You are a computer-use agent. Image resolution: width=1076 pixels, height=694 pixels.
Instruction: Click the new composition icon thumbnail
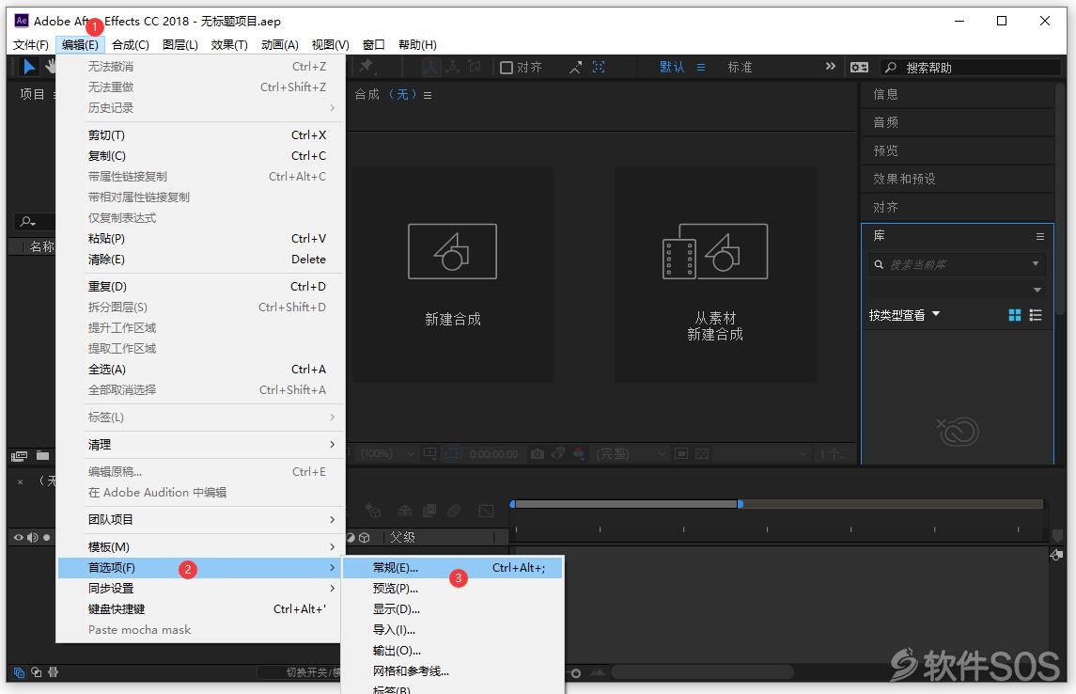coord(452,251)
